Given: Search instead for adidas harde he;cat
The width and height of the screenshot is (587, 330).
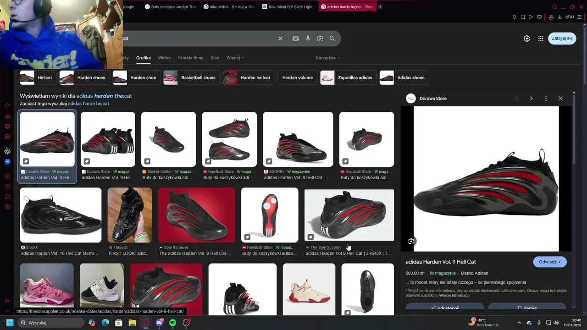Looking at the screenshot, I should coord(89,104).
